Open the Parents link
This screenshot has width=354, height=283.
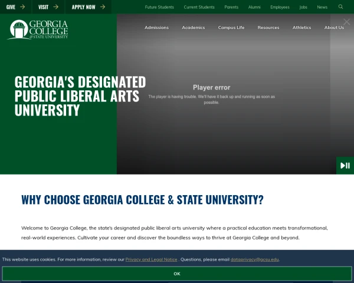231,7
